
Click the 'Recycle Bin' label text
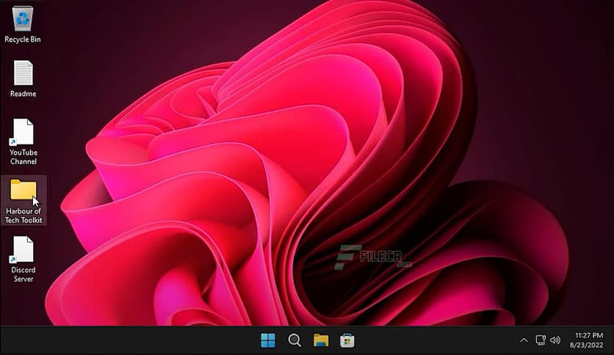tap(23, 40)
